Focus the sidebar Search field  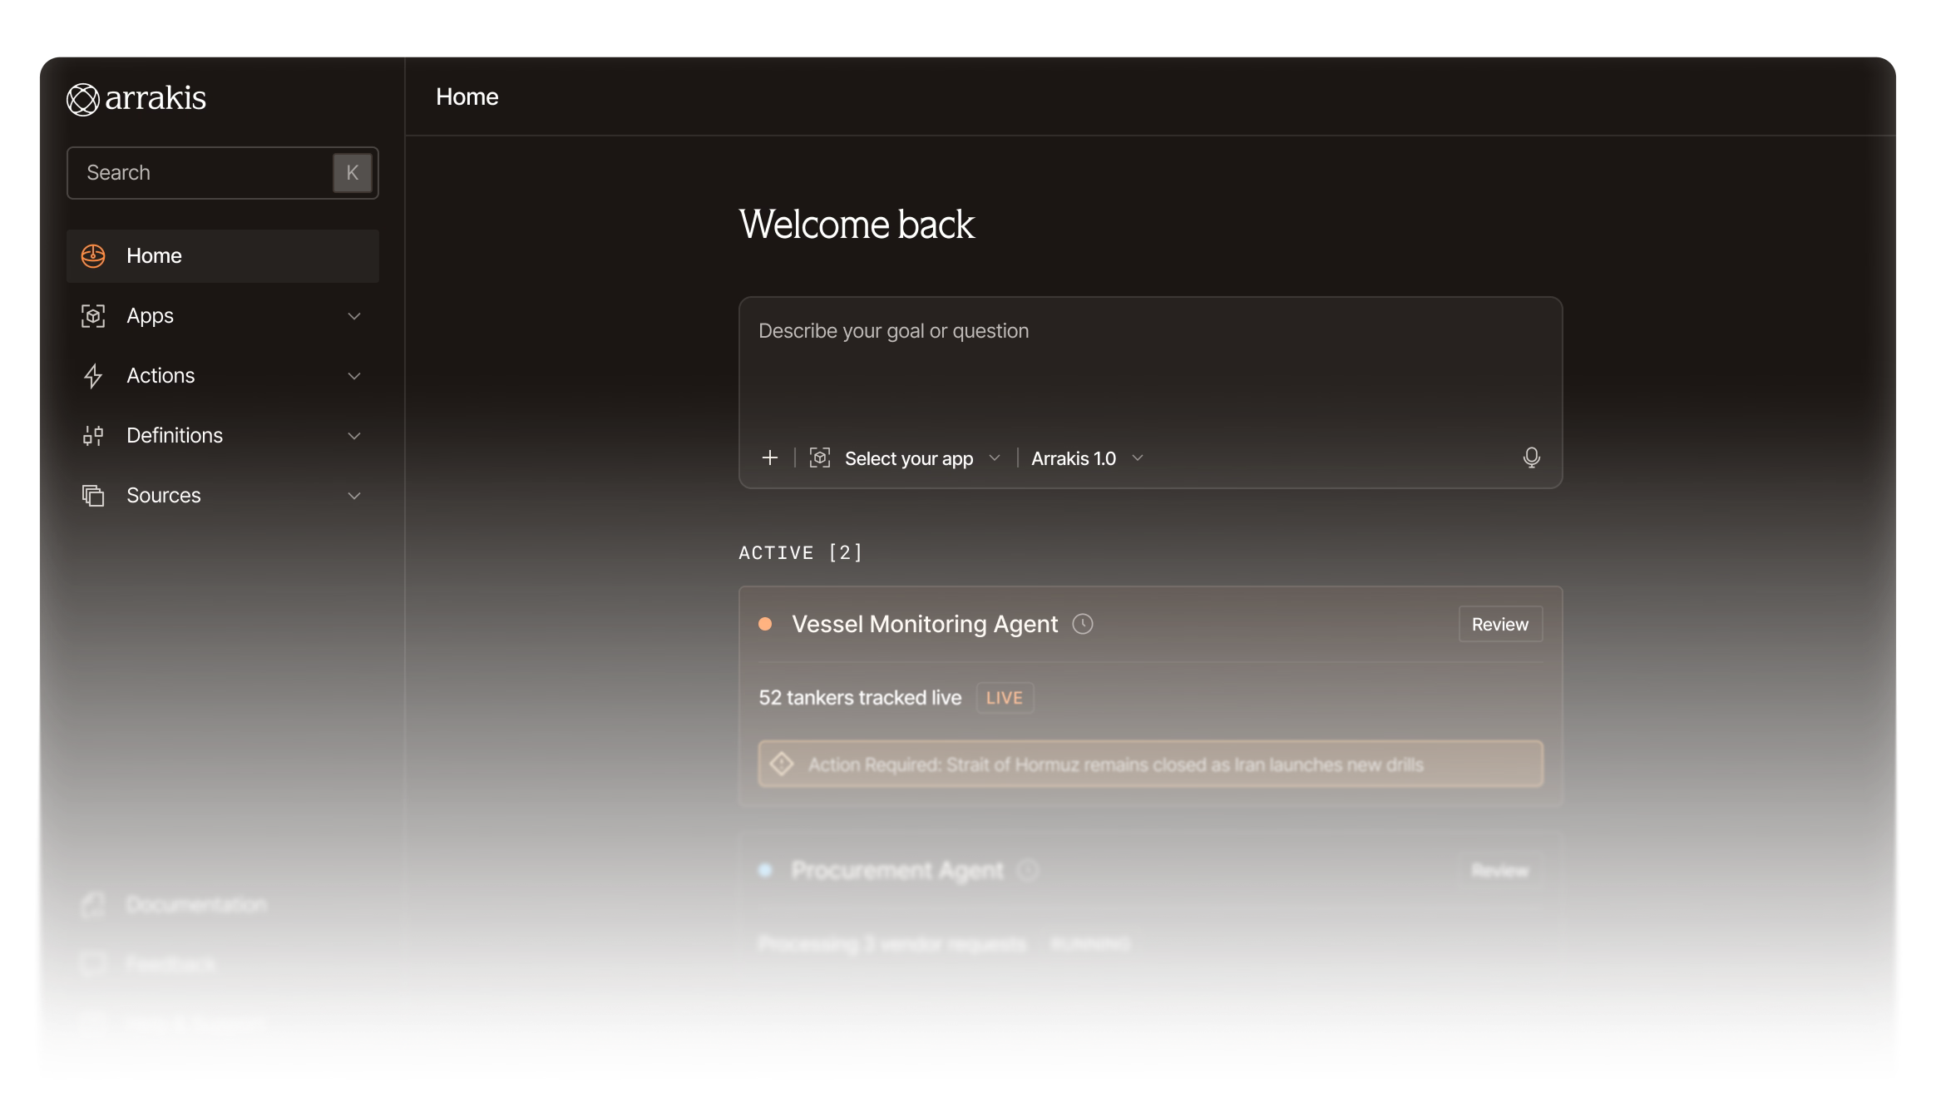coord(222,173)
